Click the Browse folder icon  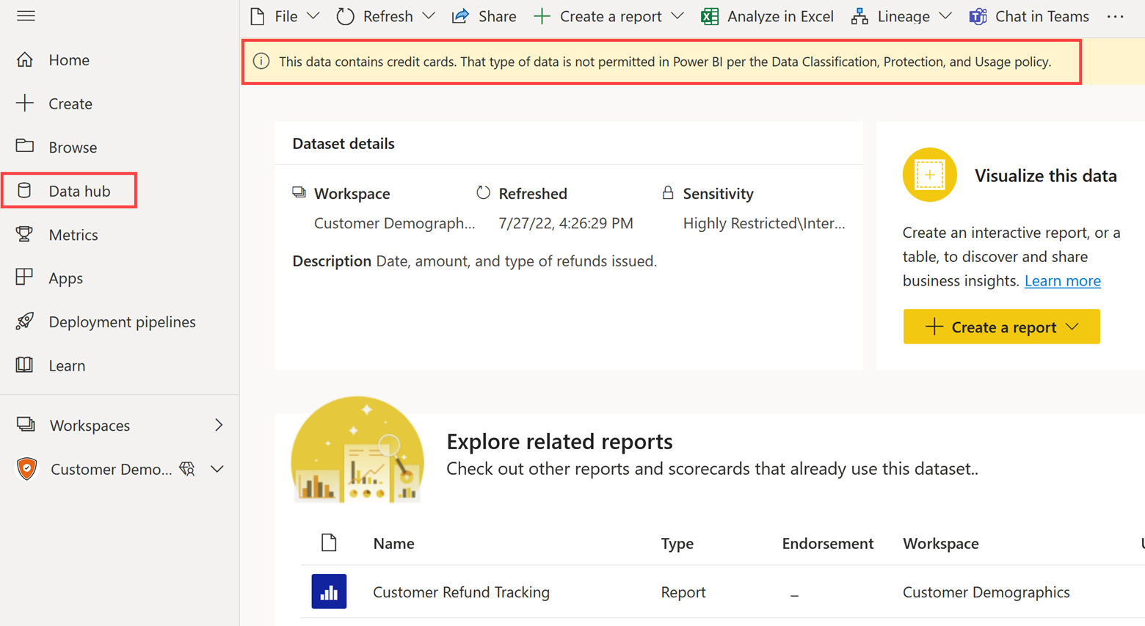coord(25,146)
